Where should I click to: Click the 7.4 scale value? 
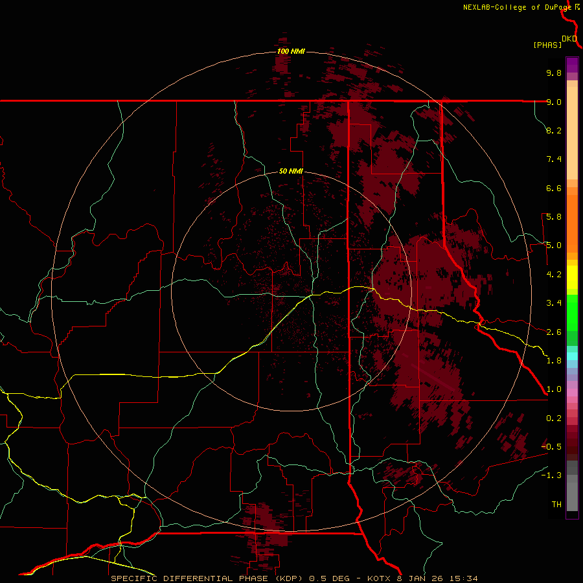(x=554, y=159)
